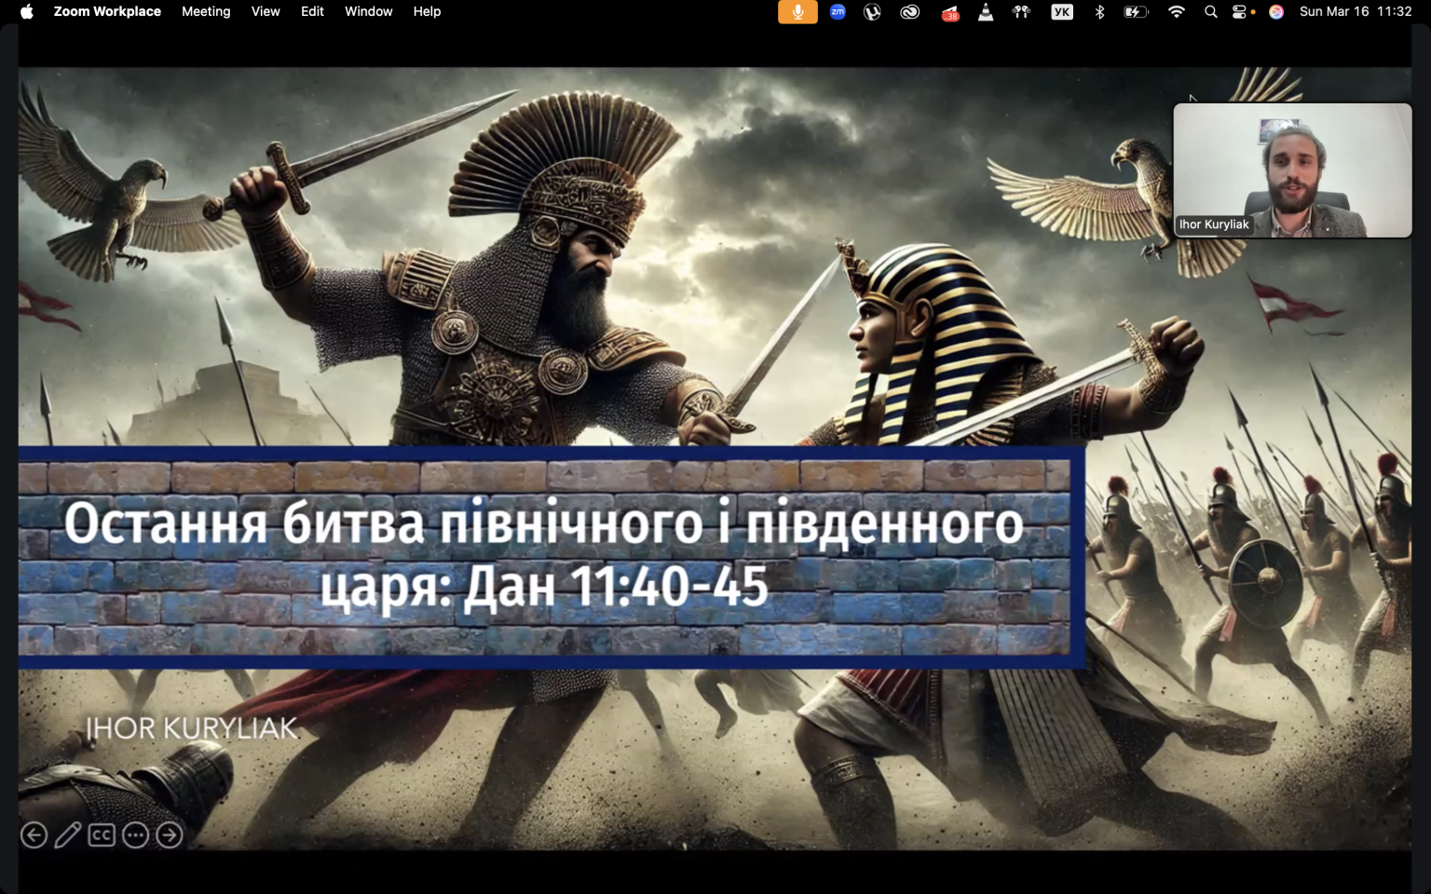Go to the previous slide arrow
The image size is (1431, 894).
(x=34, y=835)
